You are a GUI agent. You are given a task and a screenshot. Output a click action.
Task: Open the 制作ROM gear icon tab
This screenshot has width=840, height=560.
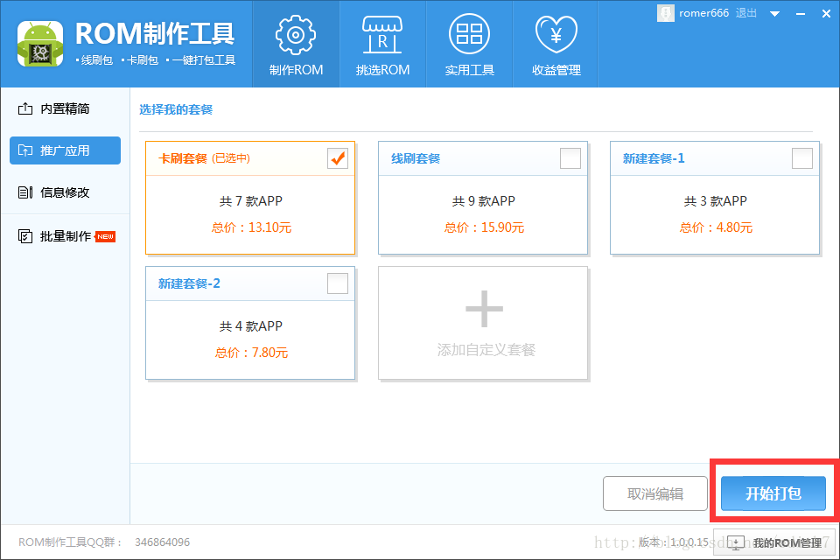pyautogui.click(x=296, y=35)
